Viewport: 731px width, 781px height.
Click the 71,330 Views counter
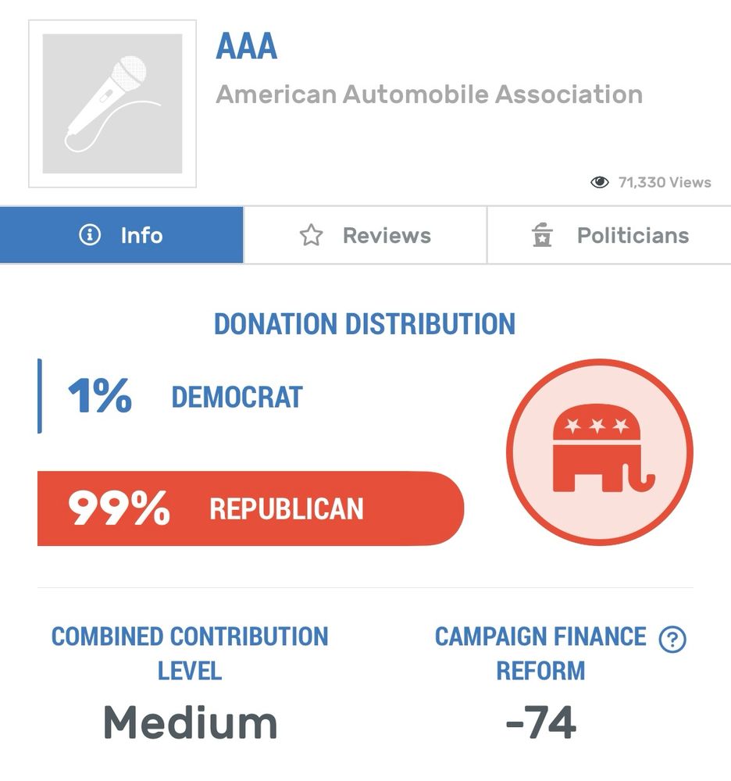tap(664, 183)
